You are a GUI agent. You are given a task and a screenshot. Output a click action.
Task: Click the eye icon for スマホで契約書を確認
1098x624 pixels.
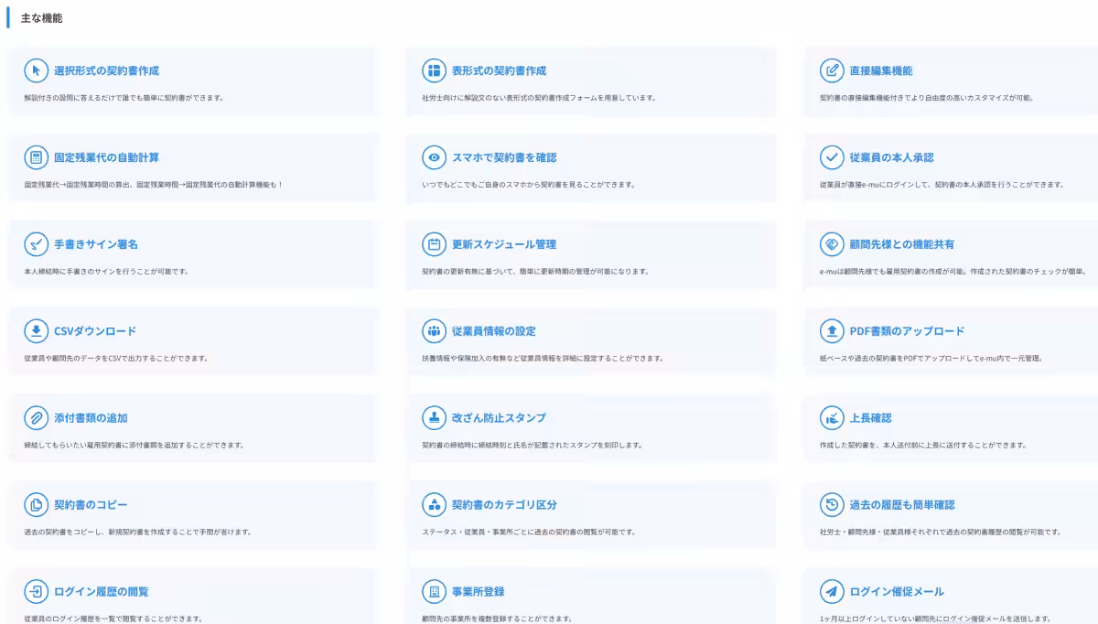click(x=434, y=157)
